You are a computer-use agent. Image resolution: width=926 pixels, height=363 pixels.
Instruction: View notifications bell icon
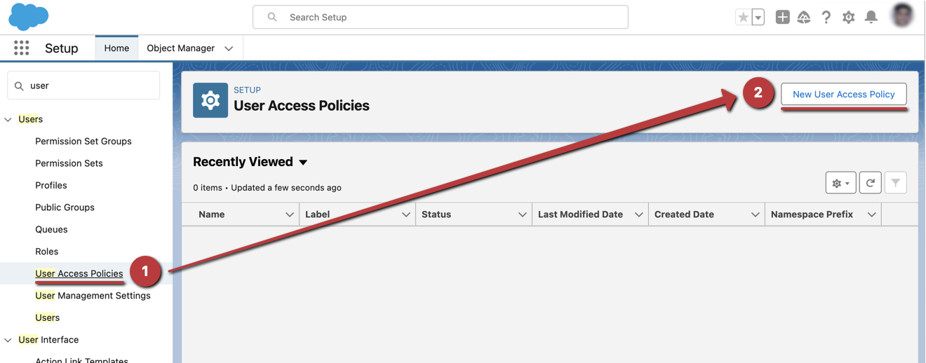coord(871,18)
